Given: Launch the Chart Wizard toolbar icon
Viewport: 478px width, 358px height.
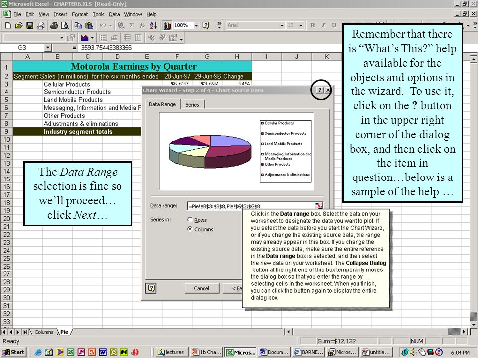Looking at the screenshot, I should coord(167,26).
